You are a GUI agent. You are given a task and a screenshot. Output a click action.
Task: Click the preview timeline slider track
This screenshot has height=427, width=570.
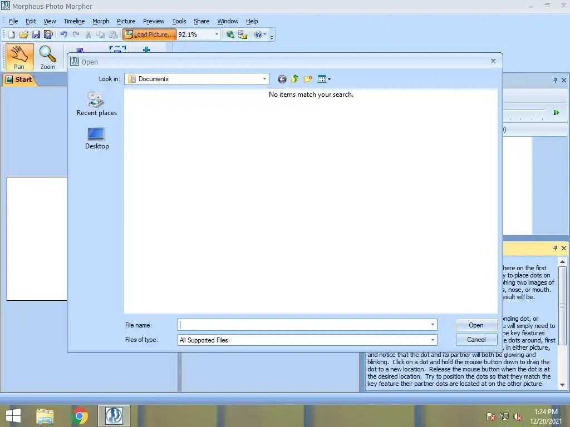tap(524, 110)
